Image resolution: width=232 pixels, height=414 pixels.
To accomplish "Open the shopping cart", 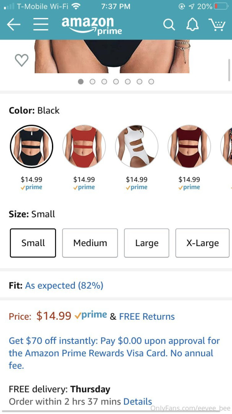I will click(x=217, y=25).
